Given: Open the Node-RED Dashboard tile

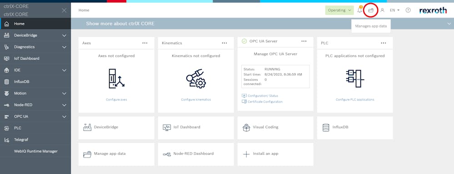Looking at the screenshot, I should pyautogui.click(x=196, y=154).
